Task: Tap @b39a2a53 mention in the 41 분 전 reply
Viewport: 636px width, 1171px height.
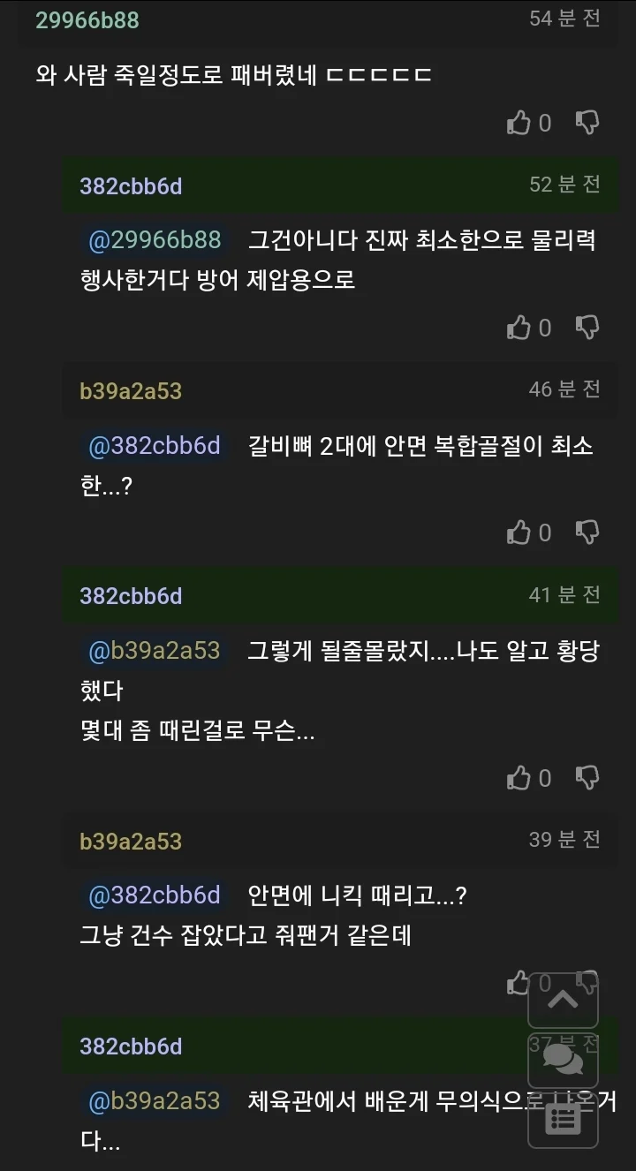Action: (x=155, y=651)
